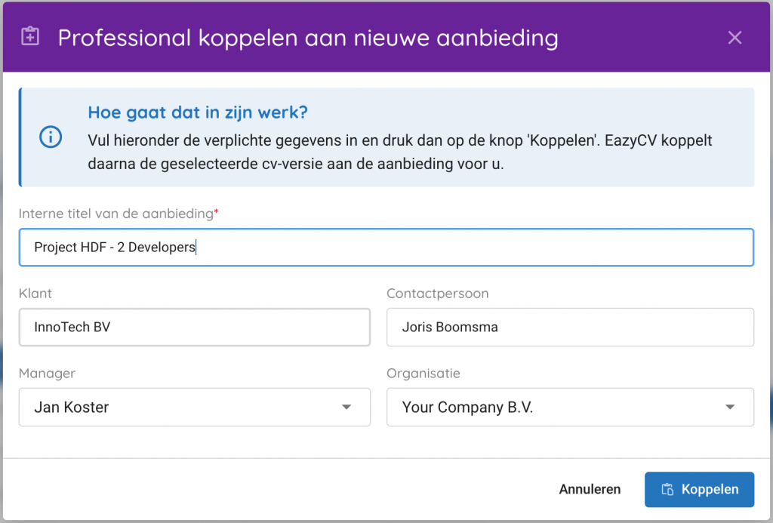Viewport: 773px width, 523px height.
Task: Click the 'Interne titel van de aanbieding' input field
Action: pos(386,248)
